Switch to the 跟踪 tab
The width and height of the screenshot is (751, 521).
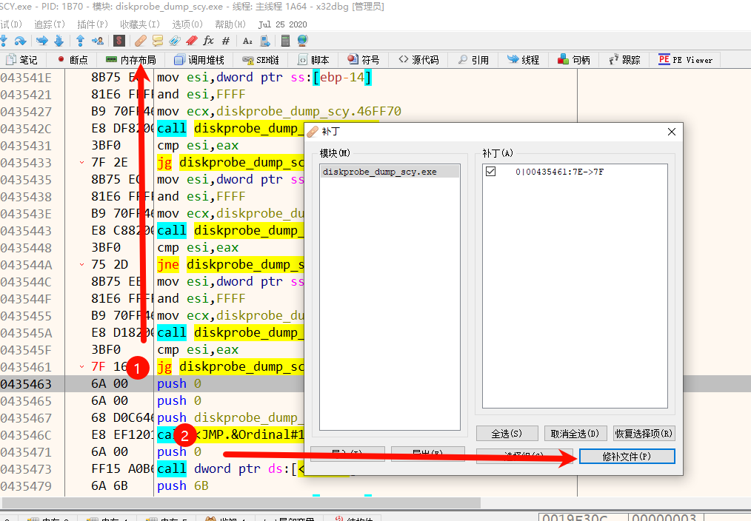(624, 60)
